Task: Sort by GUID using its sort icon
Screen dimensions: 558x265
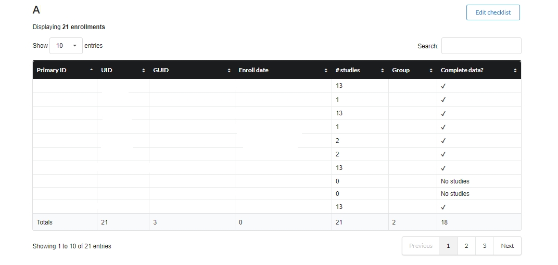Action: click(x=230, y=70)
